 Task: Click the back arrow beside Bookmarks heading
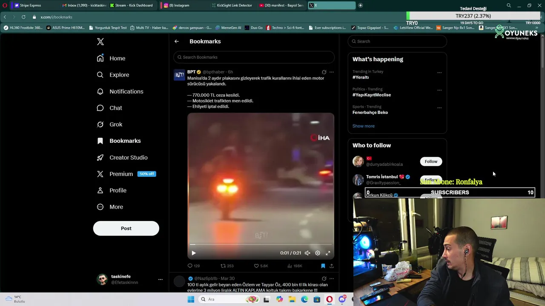coord(177,41)
